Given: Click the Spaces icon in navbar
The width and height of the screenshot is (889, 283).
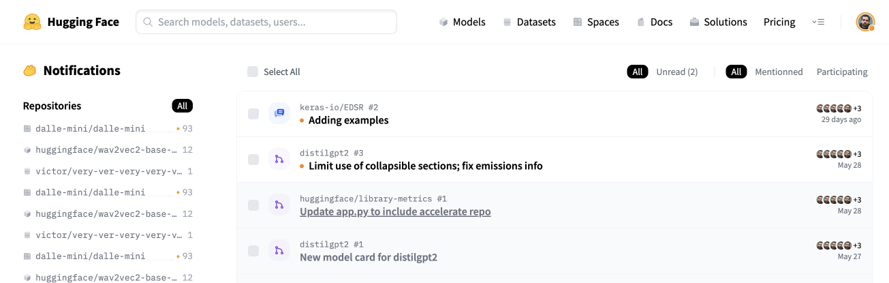Looking at the screenshot, I should [x=578, y=23].
